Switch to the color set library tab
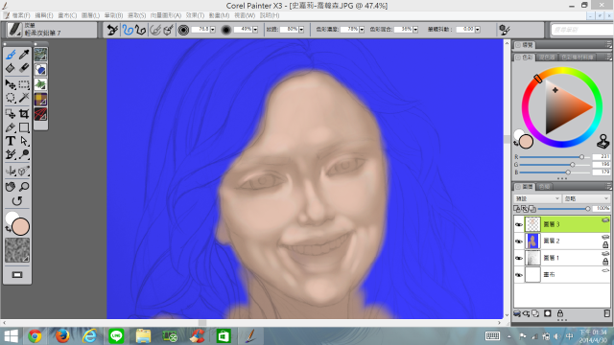This screenshot has width=614, height=345. coord(578,57)
